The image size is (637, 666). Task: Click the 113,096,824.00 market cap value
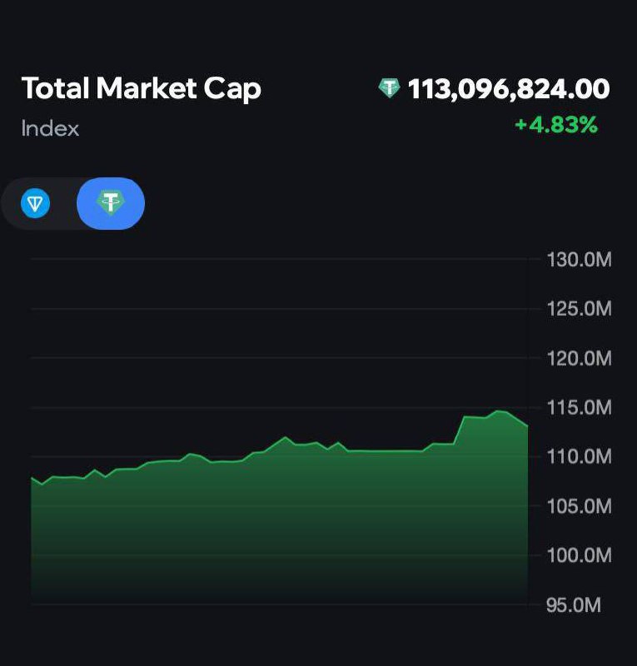(x=509, y=88)
